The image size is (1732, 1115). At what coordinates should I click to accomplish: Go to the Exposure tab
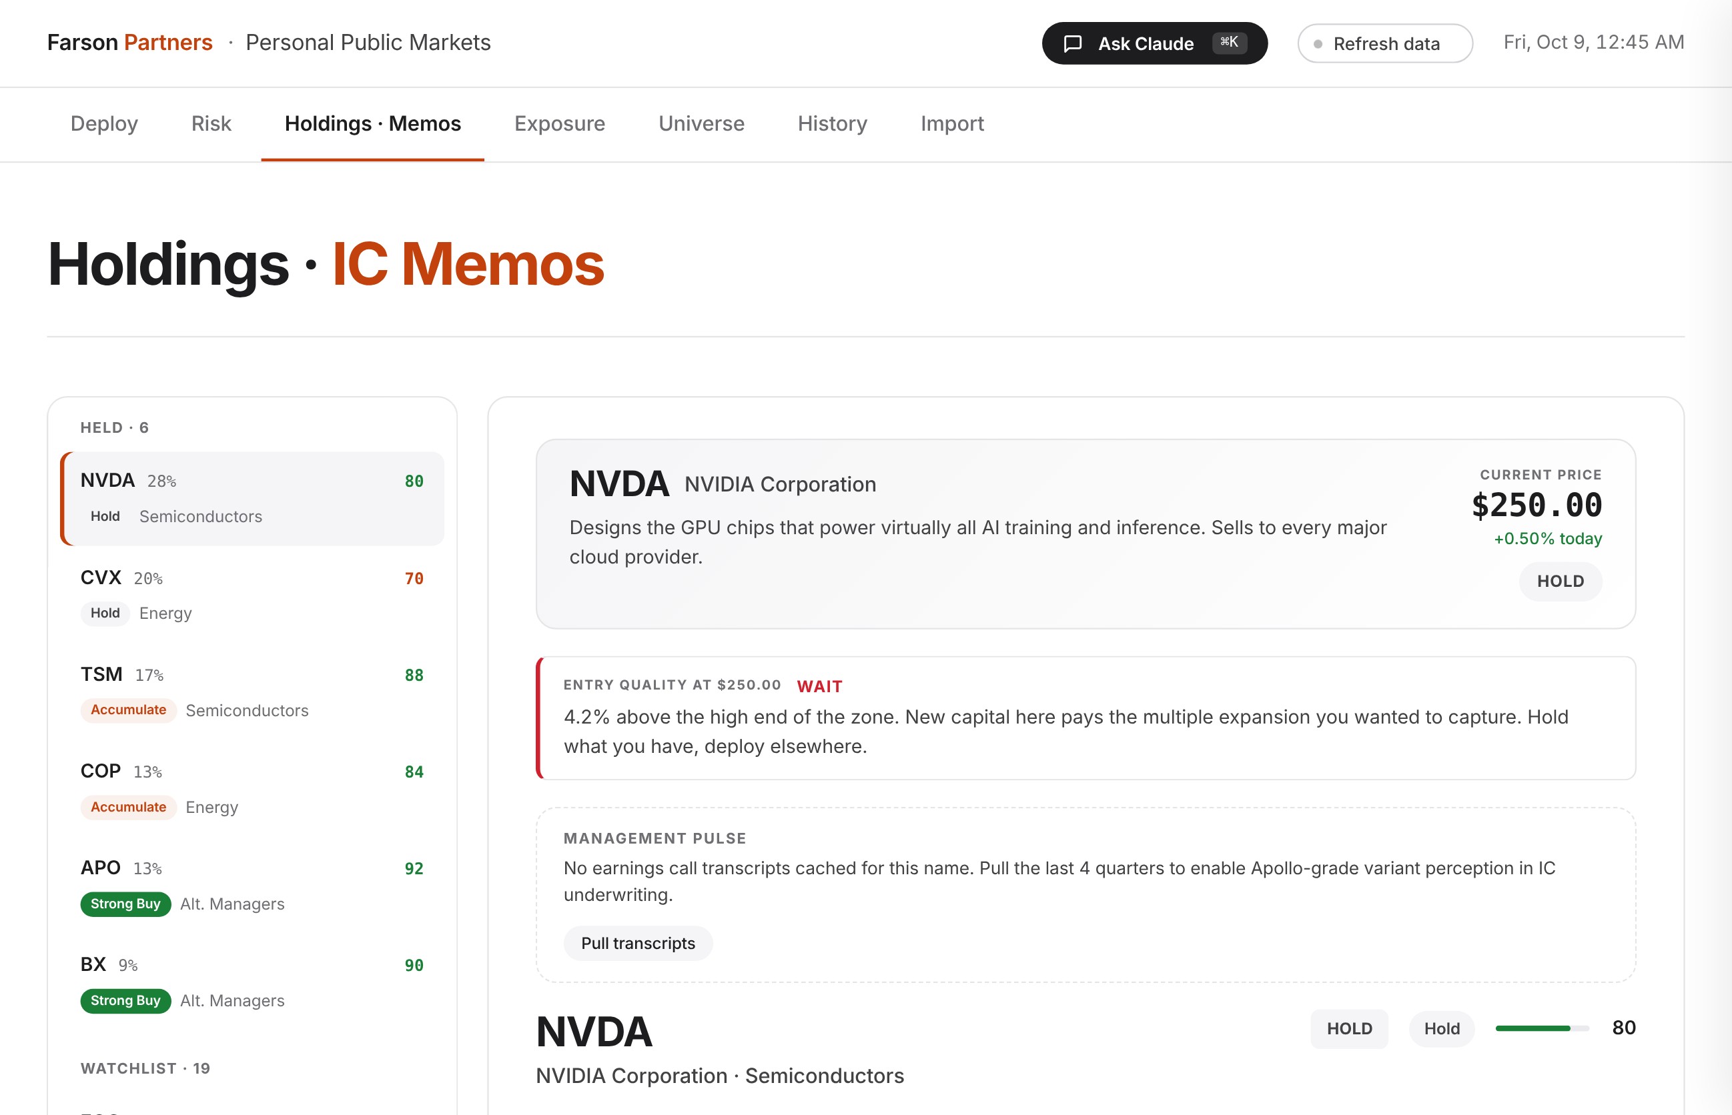(x=559, y=124)
